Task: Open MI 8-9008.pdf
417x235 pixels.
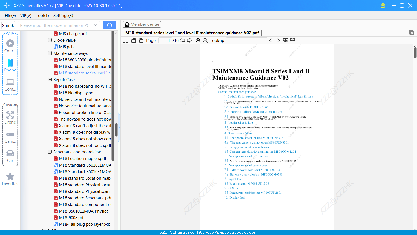Action: pyautogui.click(x=69, y=218)
